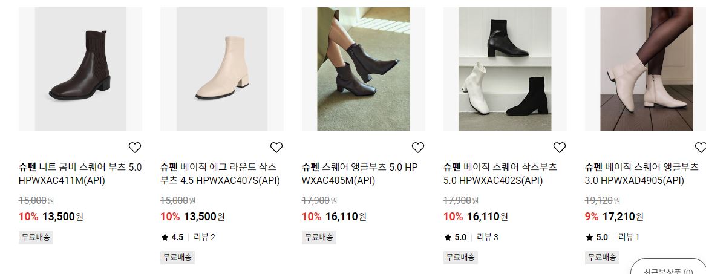Viewport: 706px width, 274px height.
Task: Open brown knit combi boot product image
Action: [80, 69]
